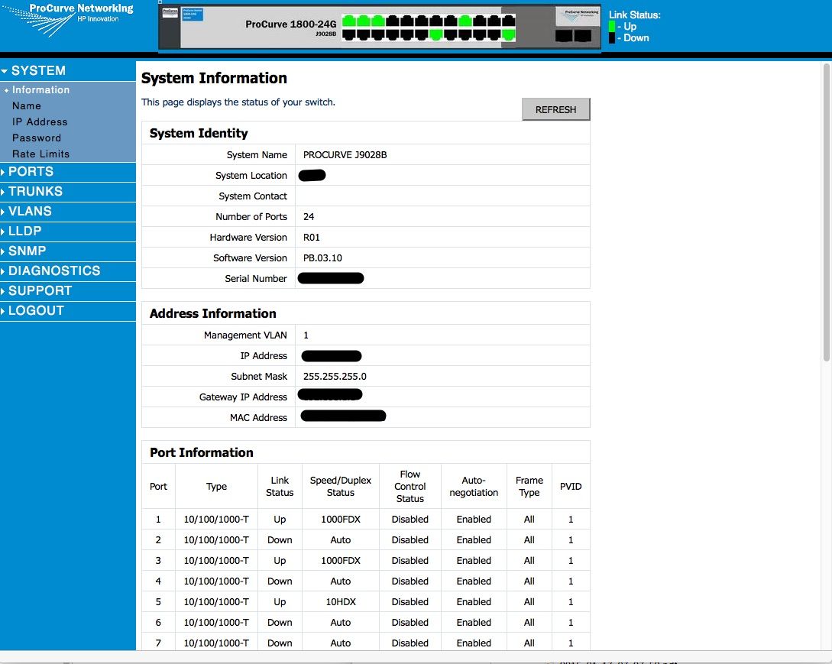Open the IP Address page in sidebar

(x=40, y=121)
